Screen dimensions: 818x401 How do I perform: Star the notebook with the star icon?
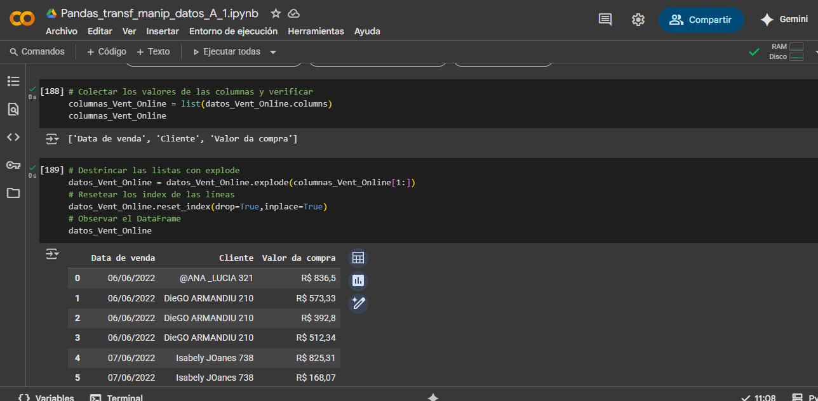coord(276,13)
